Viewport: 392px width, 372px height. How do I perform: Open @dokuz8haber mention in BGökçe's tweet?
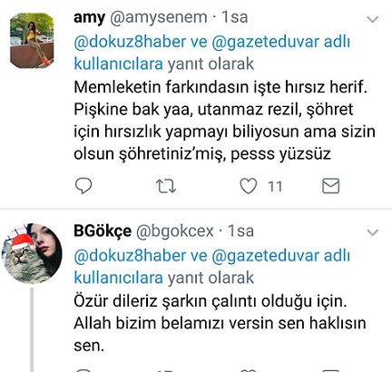pos(130,256)
